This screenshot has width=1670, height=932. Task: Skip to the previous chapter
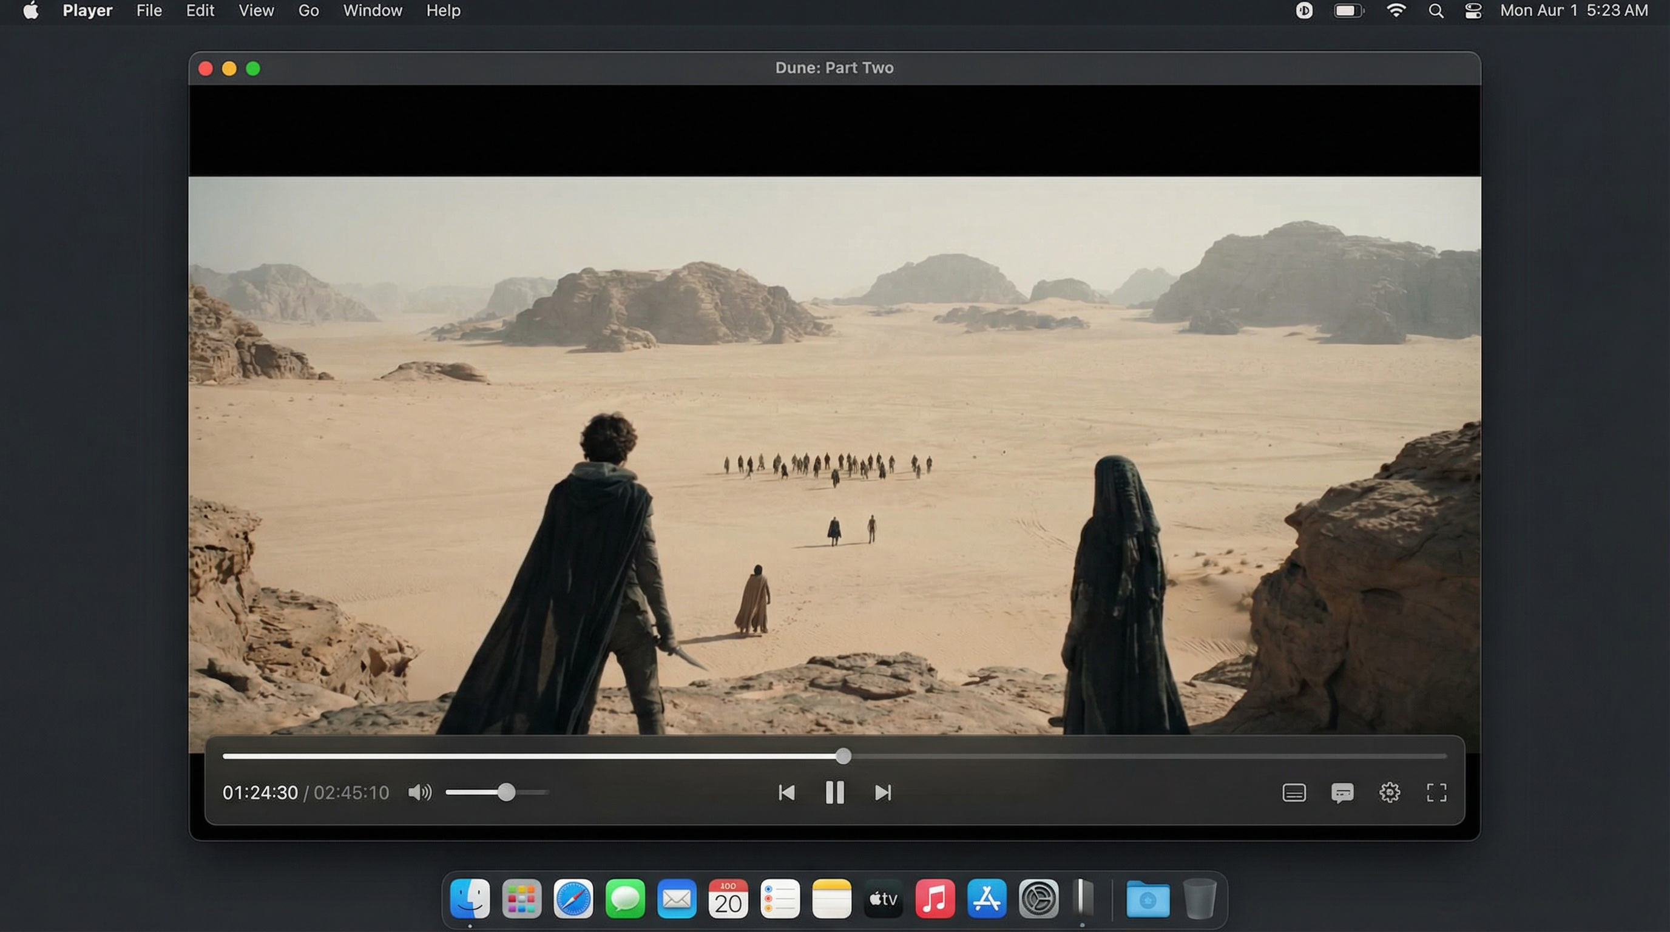point(786,792)
